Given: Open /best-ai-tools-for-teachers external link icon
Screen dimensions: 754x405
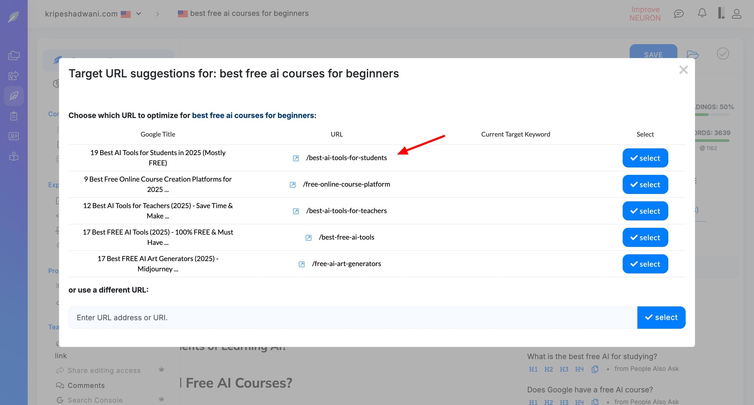Looking at the screenshot, I should pos(296,211).
